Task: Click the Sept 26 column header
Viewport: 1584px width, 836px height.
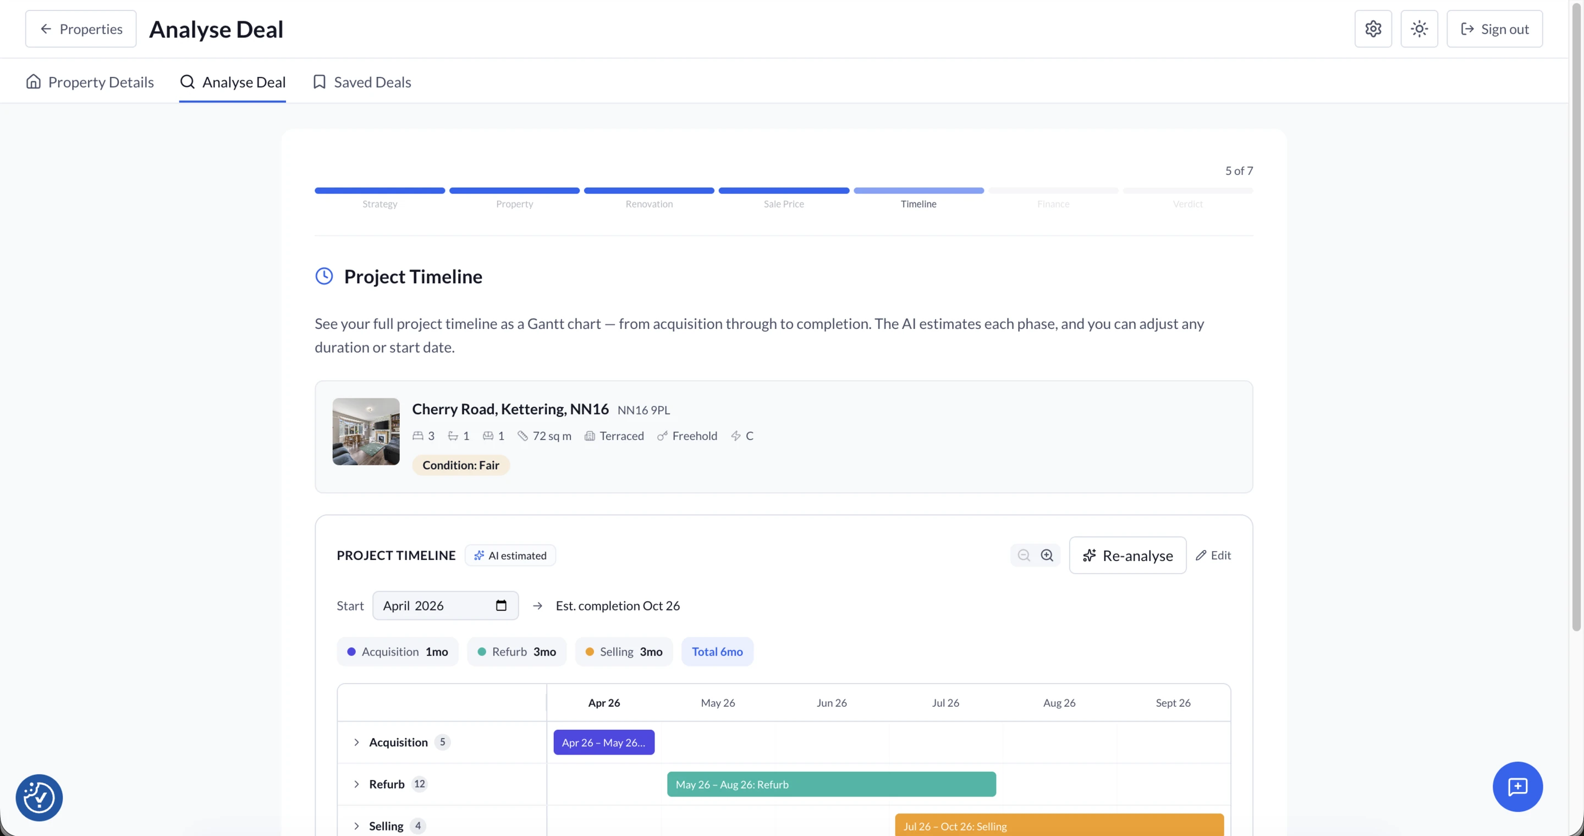Action: click(1173, 702)
